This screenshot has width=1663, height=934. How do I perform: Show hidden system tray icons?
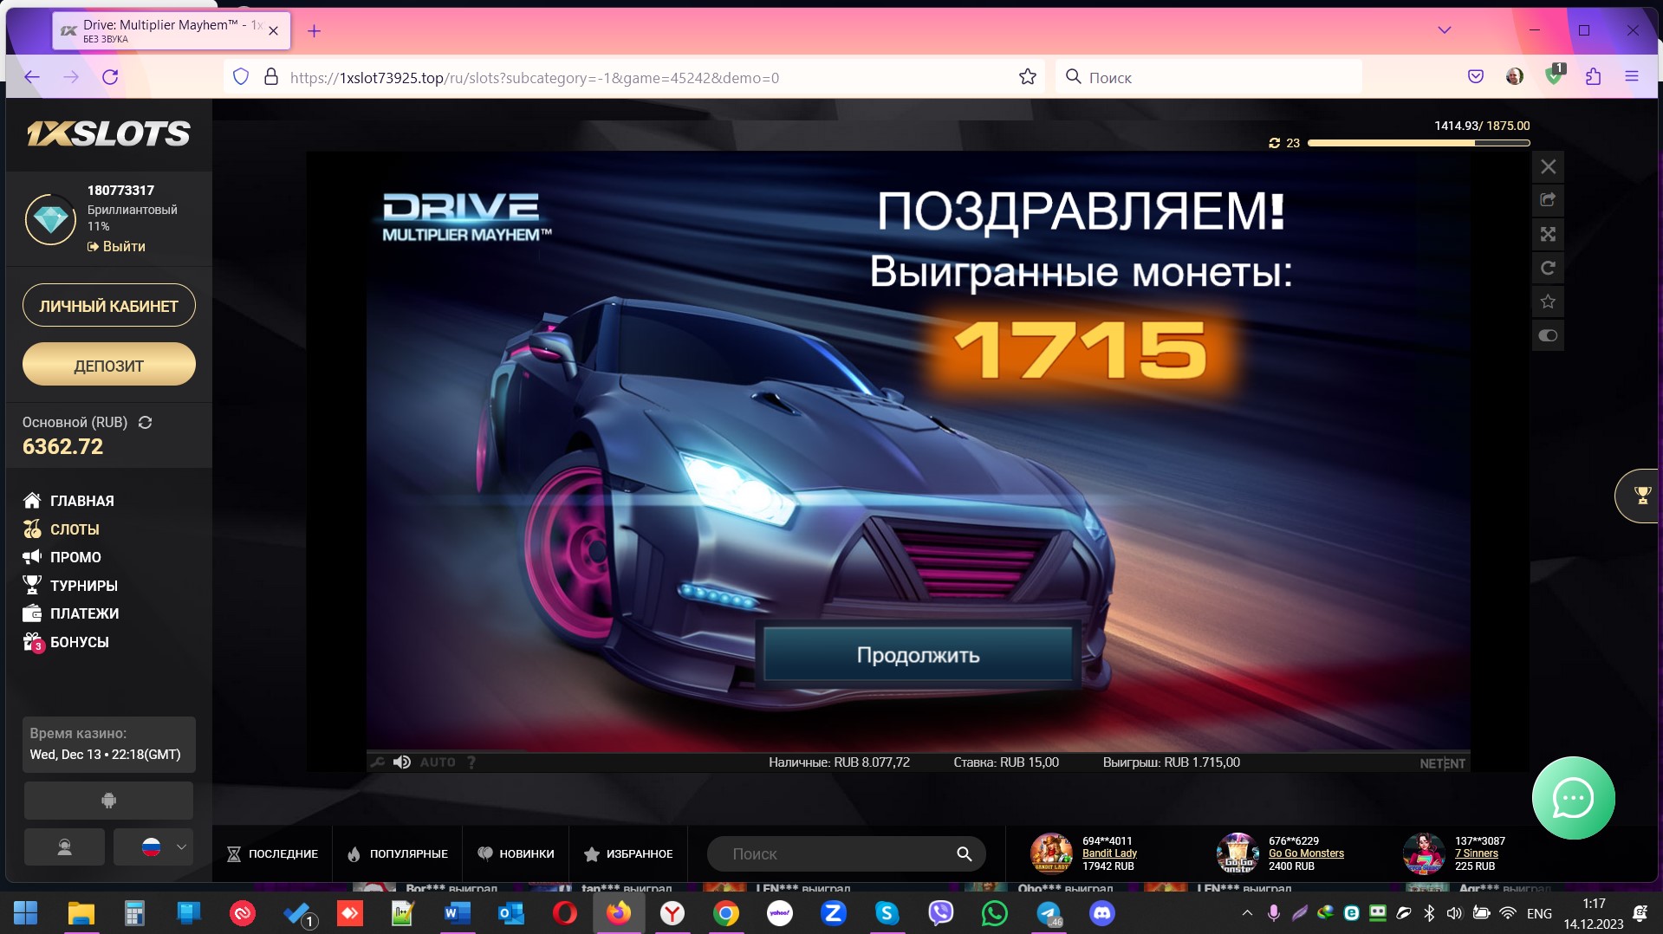[x=1246, y=913]
